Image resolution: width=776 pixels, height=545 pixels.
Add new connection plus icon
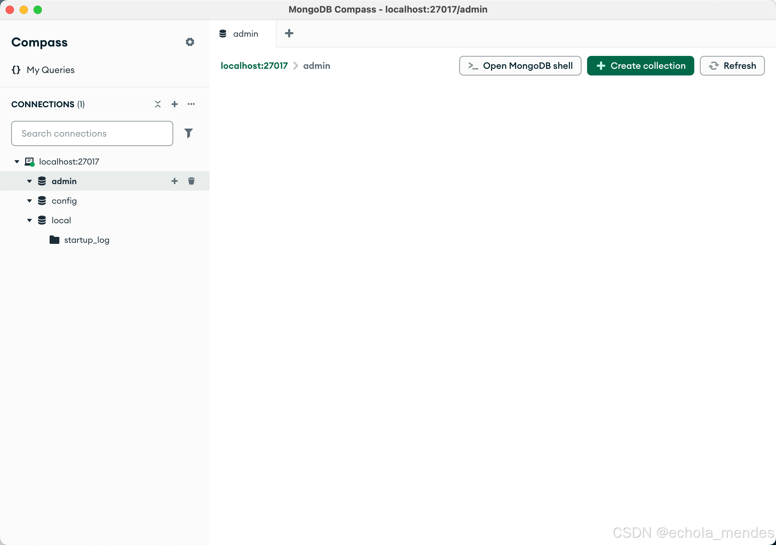click(175, 104)
